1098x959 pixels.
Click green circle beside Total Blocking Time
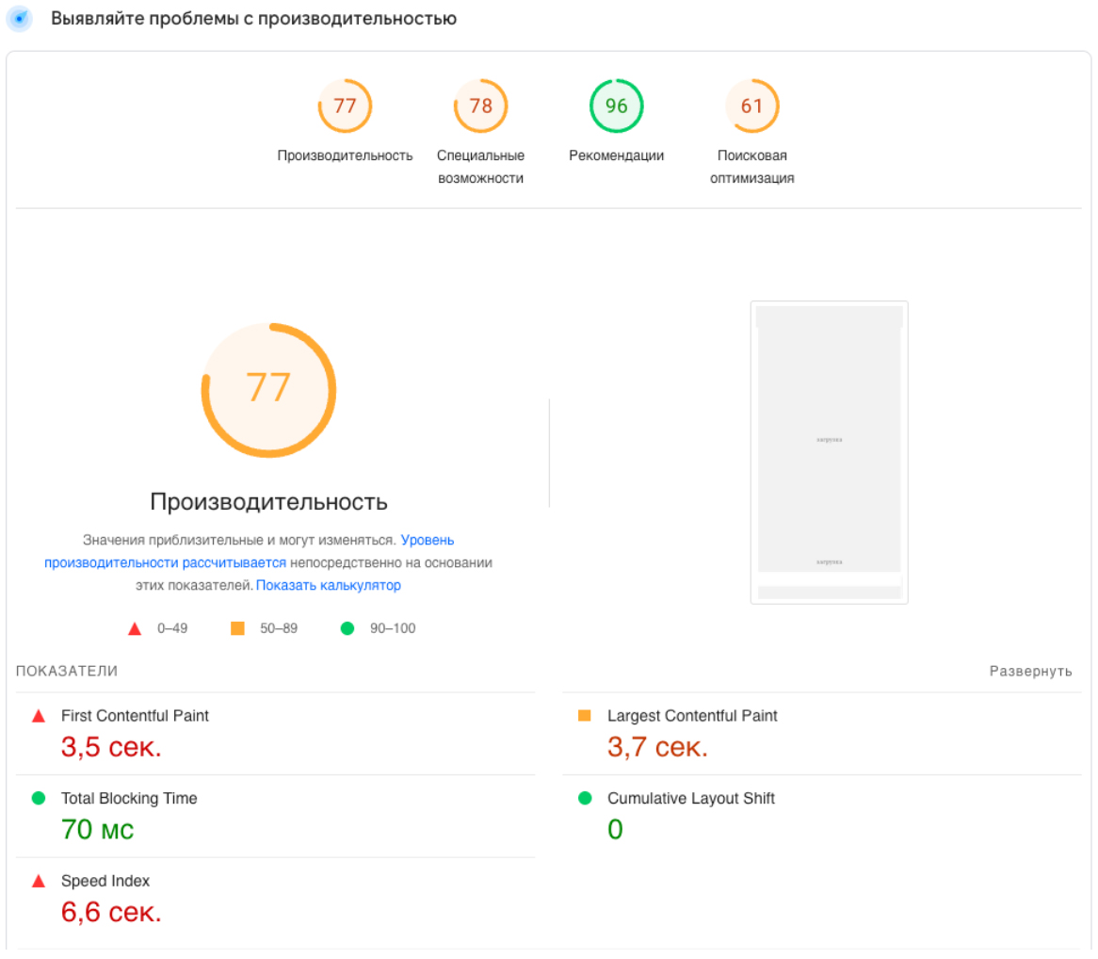click(x=39, y=799)
